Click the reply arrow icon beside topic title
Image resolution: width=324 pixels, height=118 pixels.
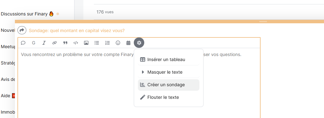pyautogui.click(x=22, y=31)
